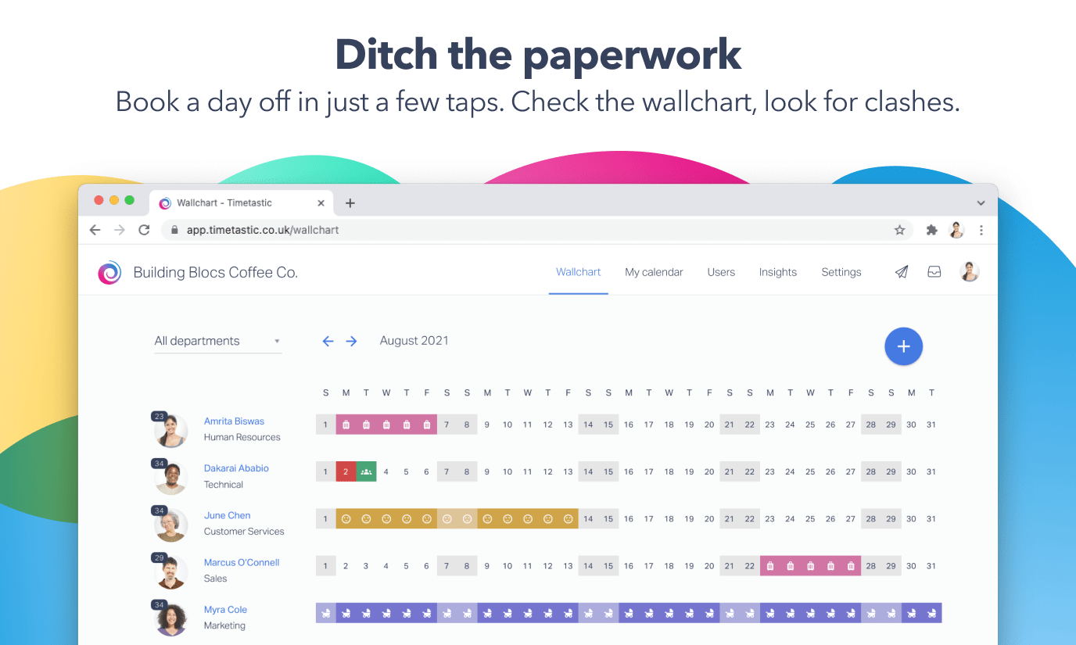Open a new browser tab
The image size is (1076, 645).
(350, 203)
